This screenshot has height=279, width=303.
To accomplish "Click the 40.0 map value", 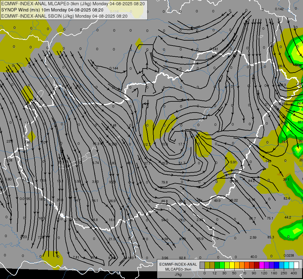I will [254, 257].
